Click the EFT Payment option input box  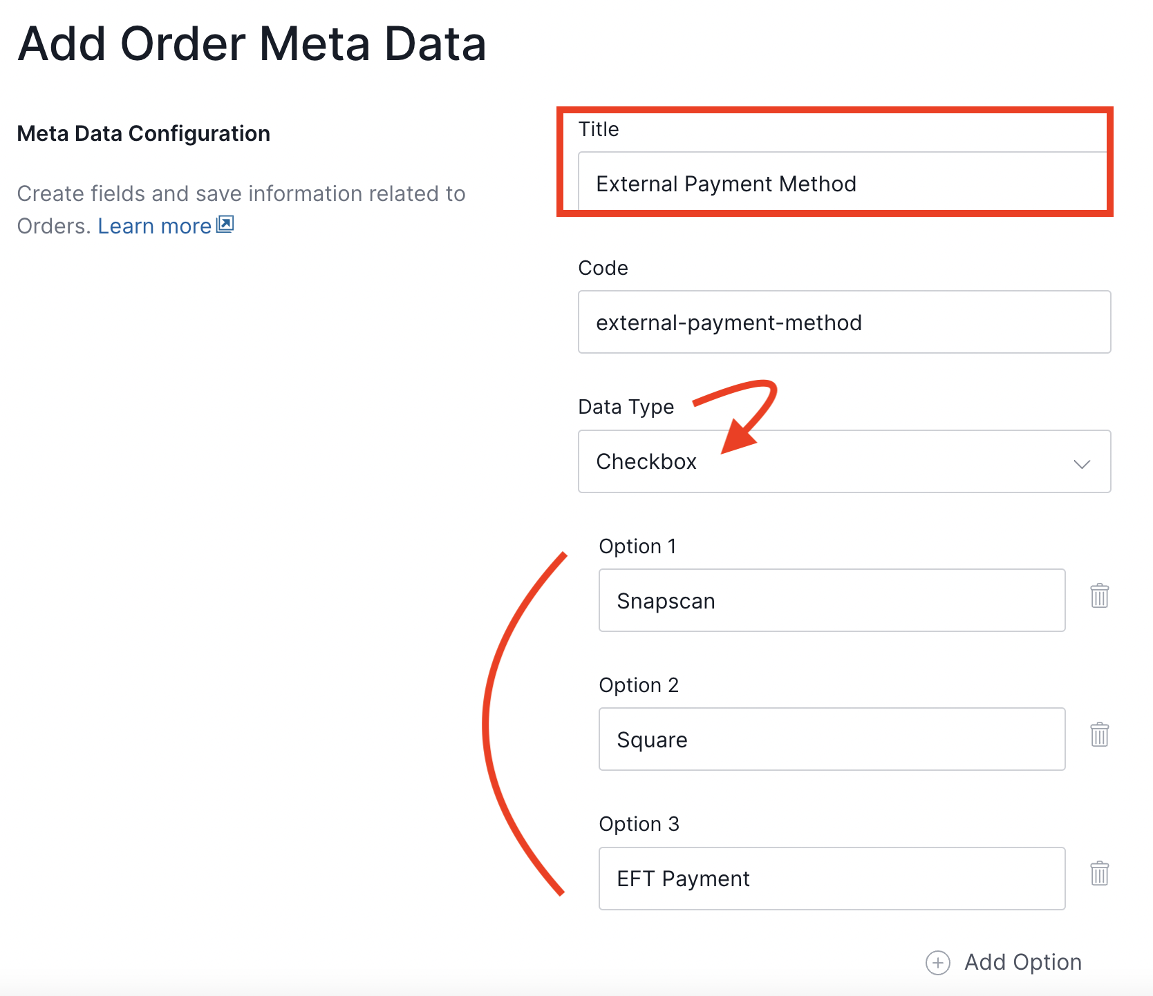click(x=829, y=878)
